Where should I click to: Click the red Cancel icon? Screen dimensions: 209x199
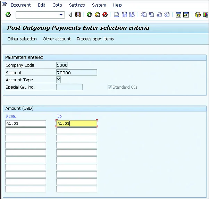pos(105,15)
